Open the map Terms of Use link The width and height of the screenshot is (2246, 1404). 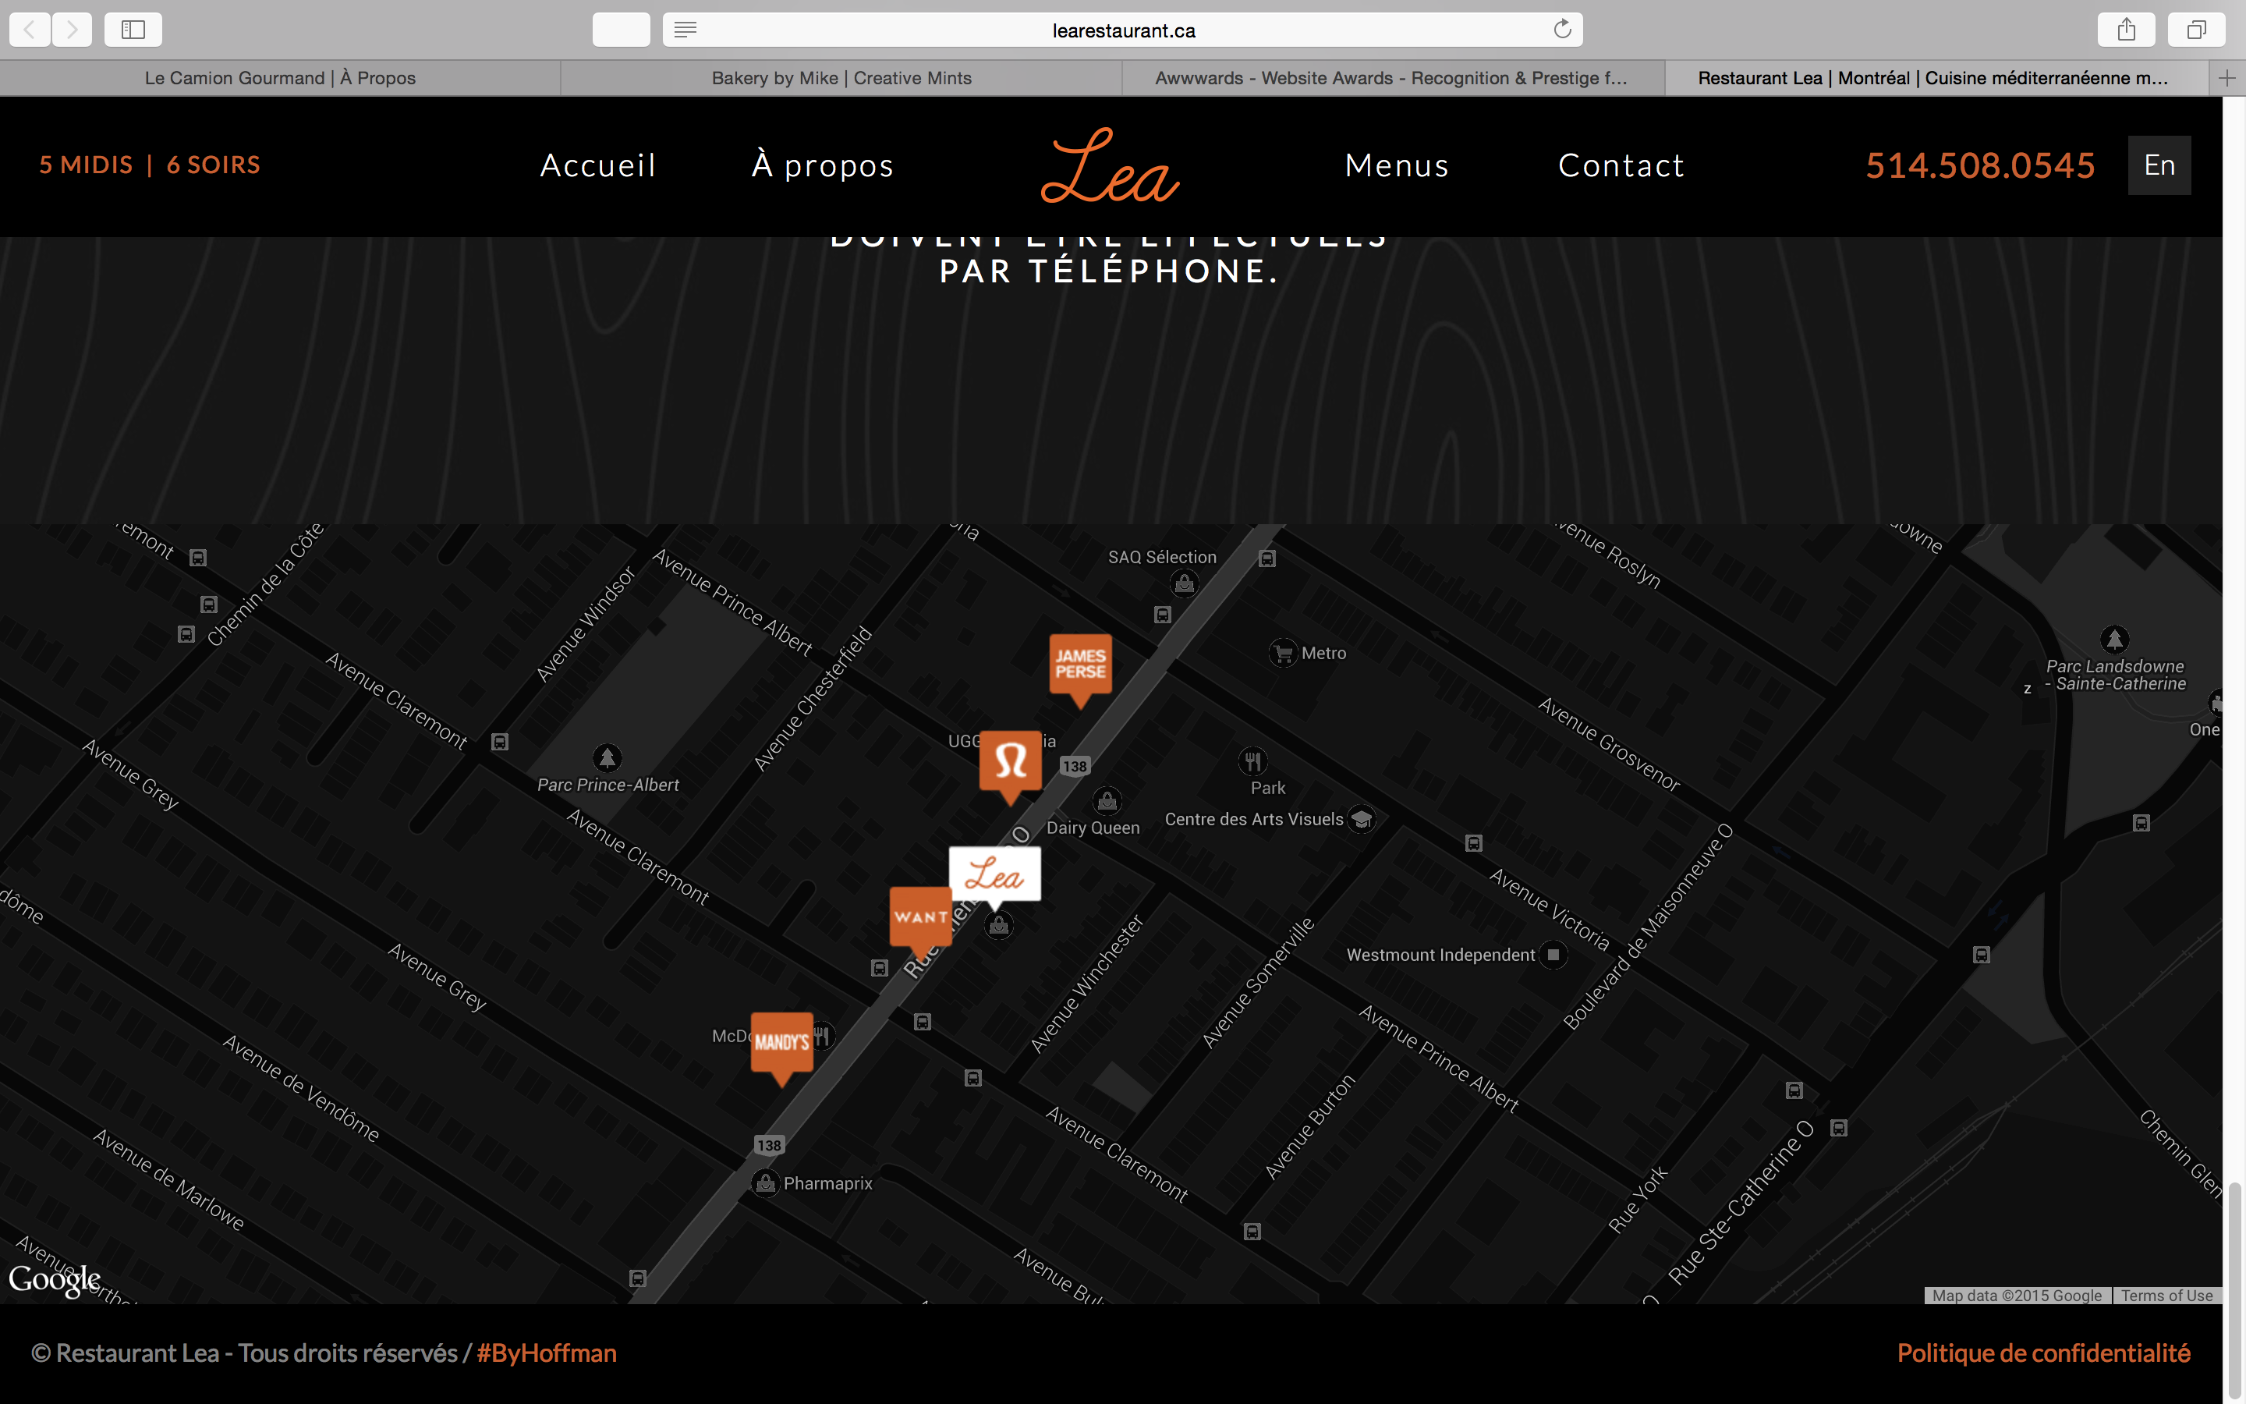click(2167, 1296)
